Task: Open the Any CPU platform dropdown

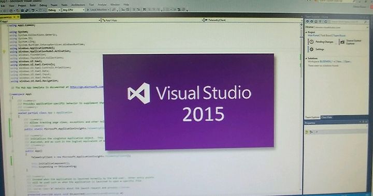Action: 73,10
